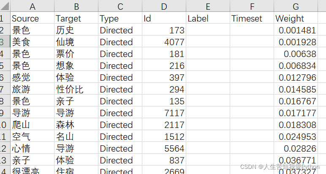Select target cell 想象
The width and height of the screenshot is (326, 174).
(x=76, y=65)
